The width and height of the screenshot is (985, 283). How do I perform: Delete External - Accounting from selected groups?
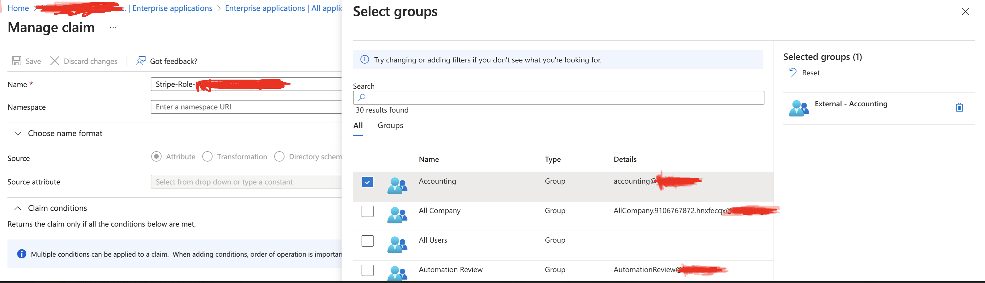[959, 107]
